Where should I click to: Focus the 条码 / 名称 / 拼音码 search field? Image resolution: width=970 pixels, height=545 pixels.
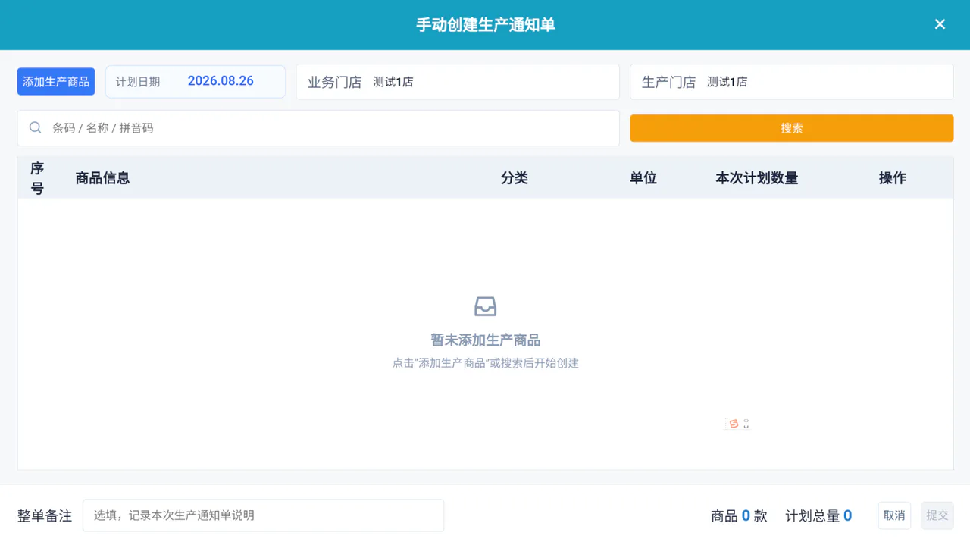pyautogui.click(x=318, y=128)
